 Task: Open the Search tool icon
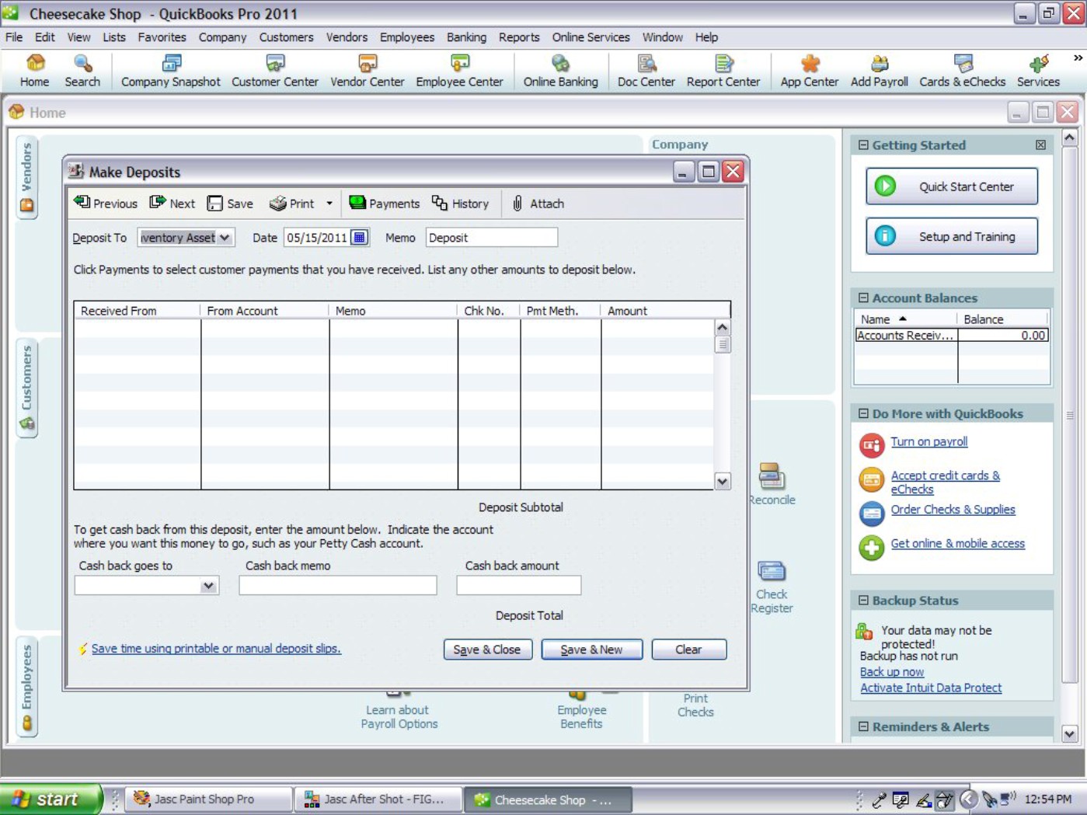click(x=82, y=71)
